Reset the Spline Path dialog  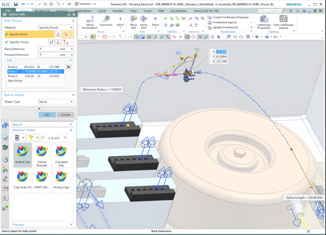pyautogui.click(x=69, y=14)
